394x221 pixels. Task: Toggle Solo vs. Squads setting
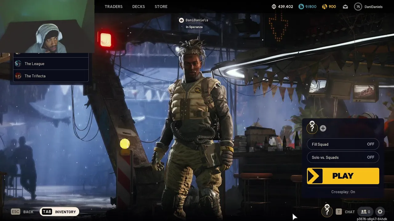point(343,157)
